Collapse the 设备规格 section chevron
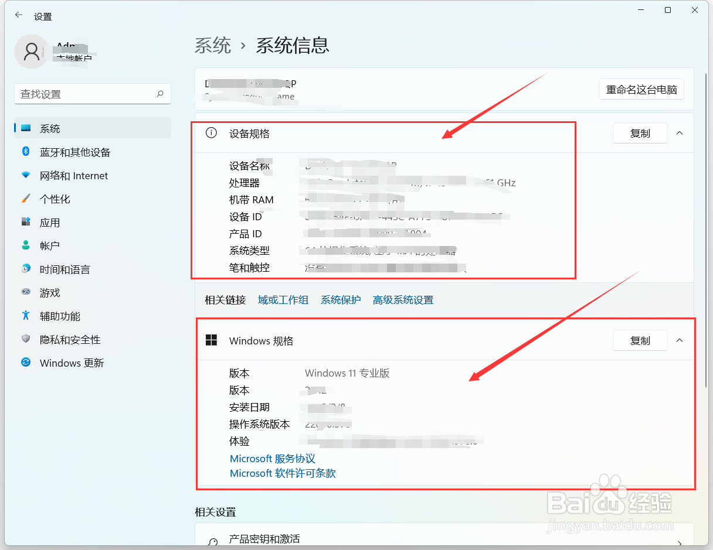 pyautogui.click(x=680, y=133)
